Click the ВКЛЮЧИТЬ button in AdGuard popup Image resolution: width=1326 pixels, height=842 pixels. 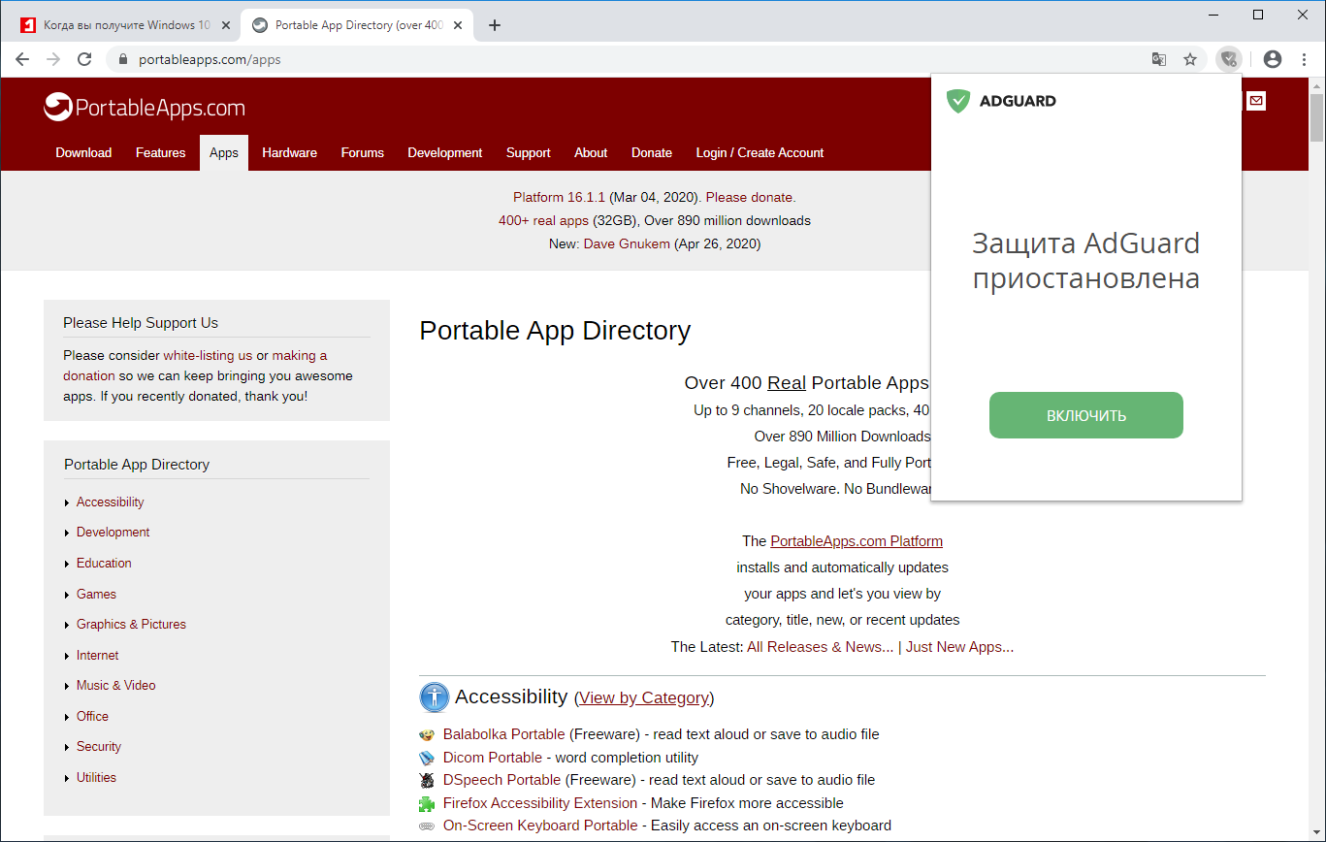coord(1086,415)
